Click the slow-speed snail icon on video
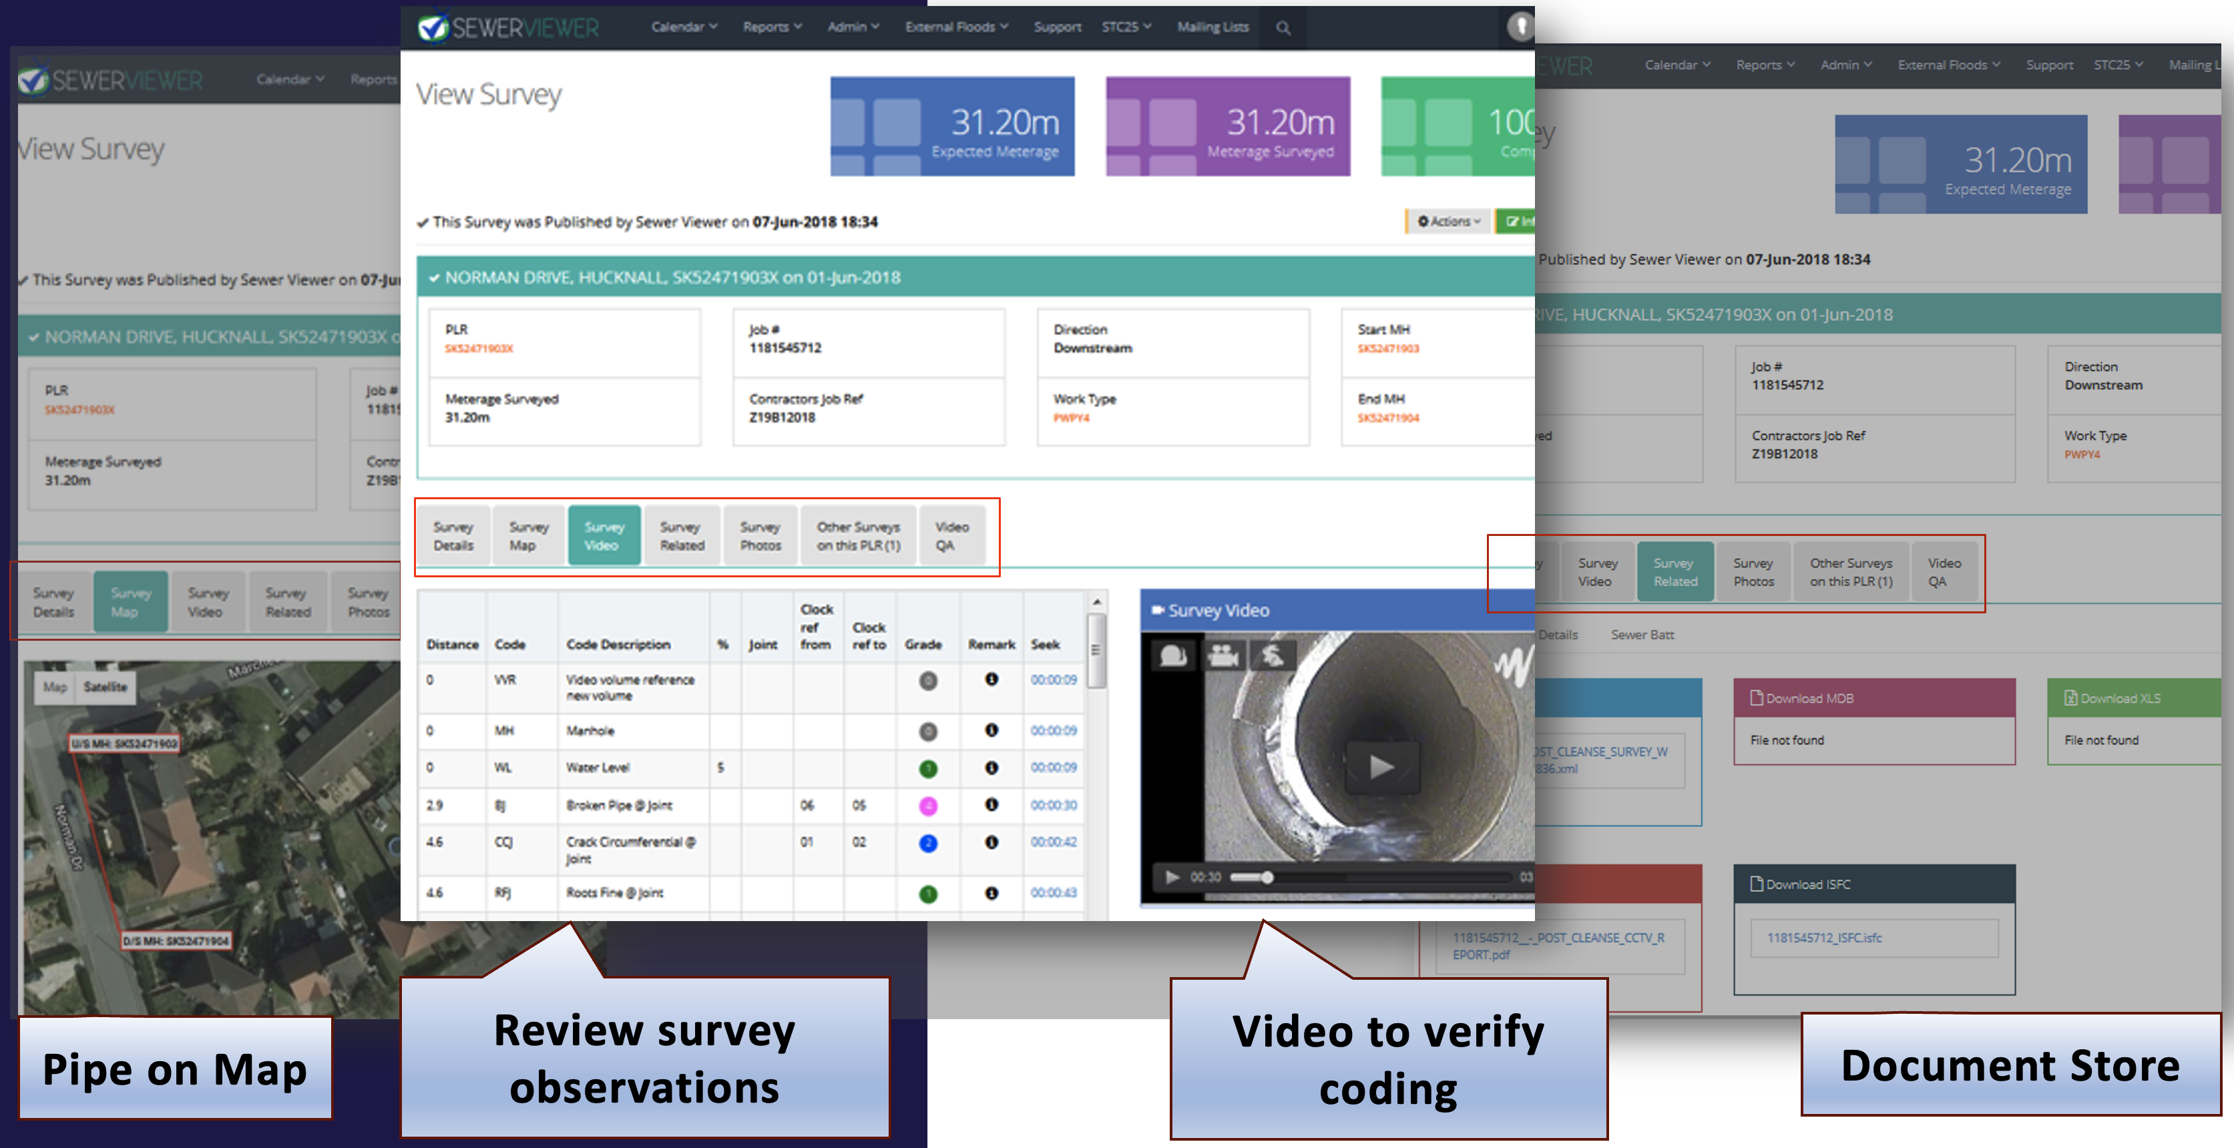The height and width of the screenshot is (1148, 2234). [x=1173, y=655]
